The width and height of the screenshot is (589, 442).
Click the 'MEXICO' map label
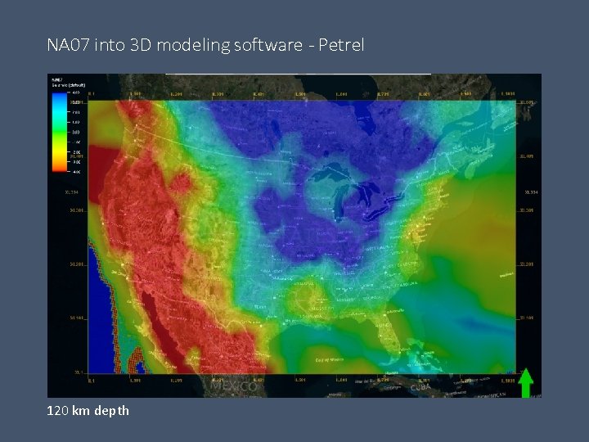pos(234,386)
